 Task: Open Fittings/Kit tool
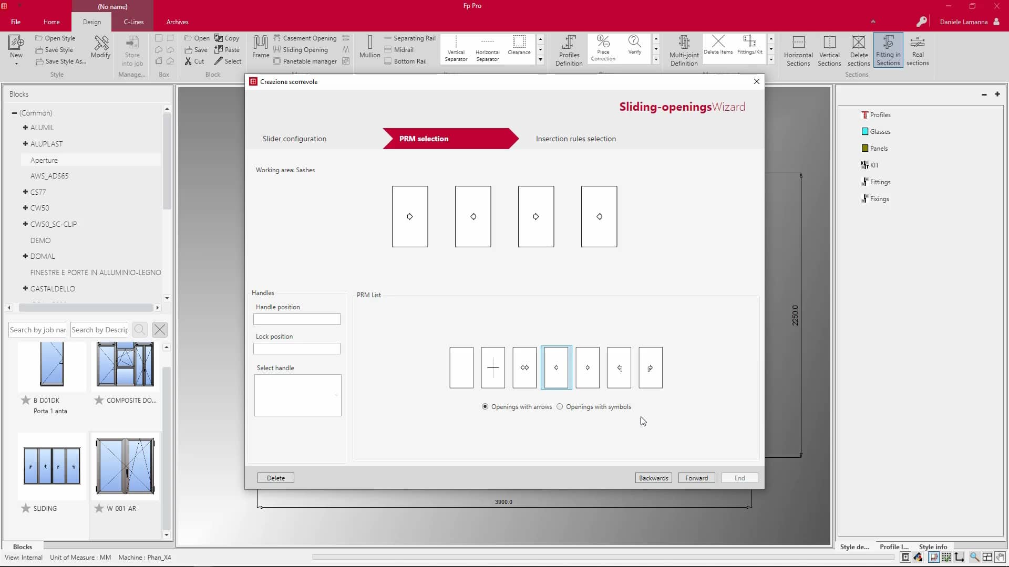749,45
